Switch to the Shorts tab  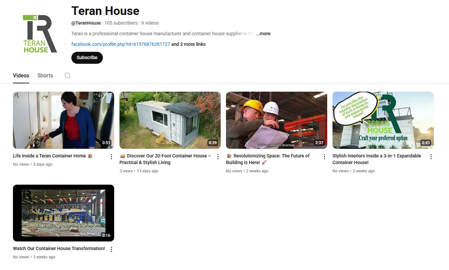tap(45, 75)
